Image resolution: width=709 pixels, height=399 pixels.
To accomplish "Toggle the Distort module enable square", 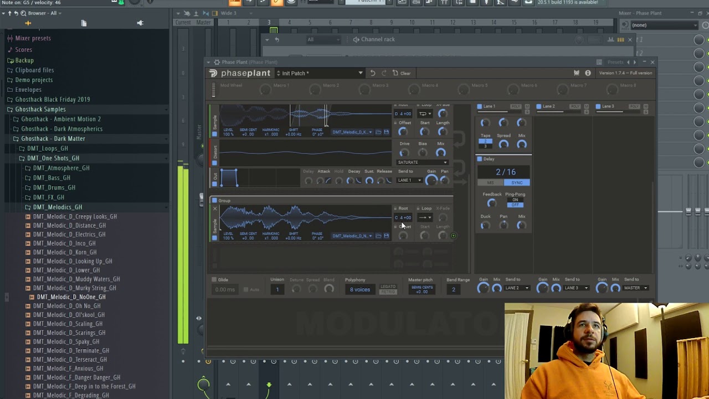I will [214, 163].
